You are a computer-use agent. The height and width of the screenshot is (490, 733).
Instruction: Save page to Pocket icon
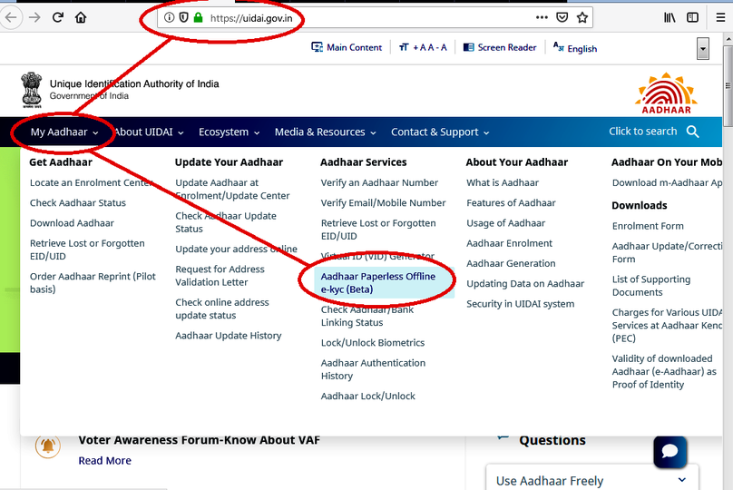[562, 18]
